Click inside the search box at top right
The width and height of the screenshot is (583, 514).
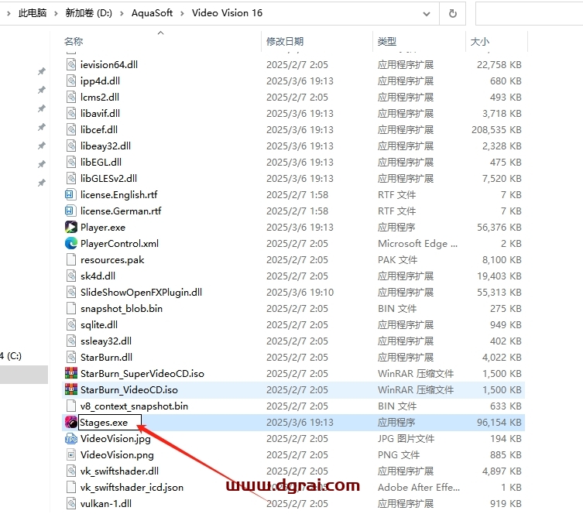(x=529, y=14)
